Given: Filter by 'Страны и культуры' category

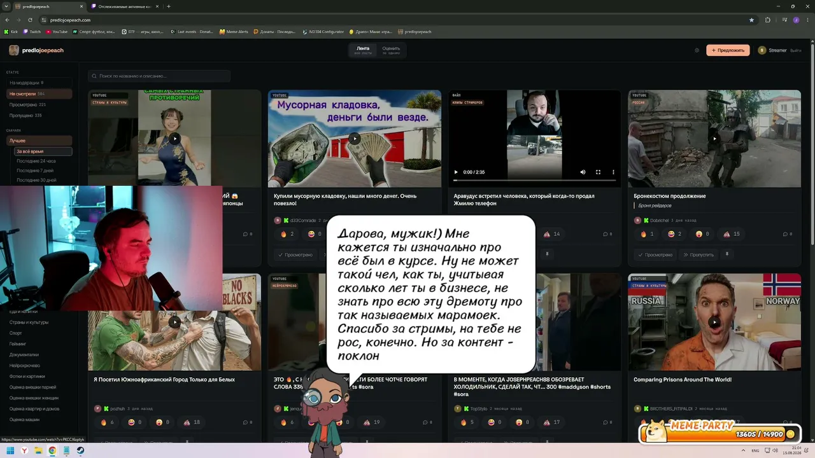Looking at the screenshot, I should tap(29, 322).
